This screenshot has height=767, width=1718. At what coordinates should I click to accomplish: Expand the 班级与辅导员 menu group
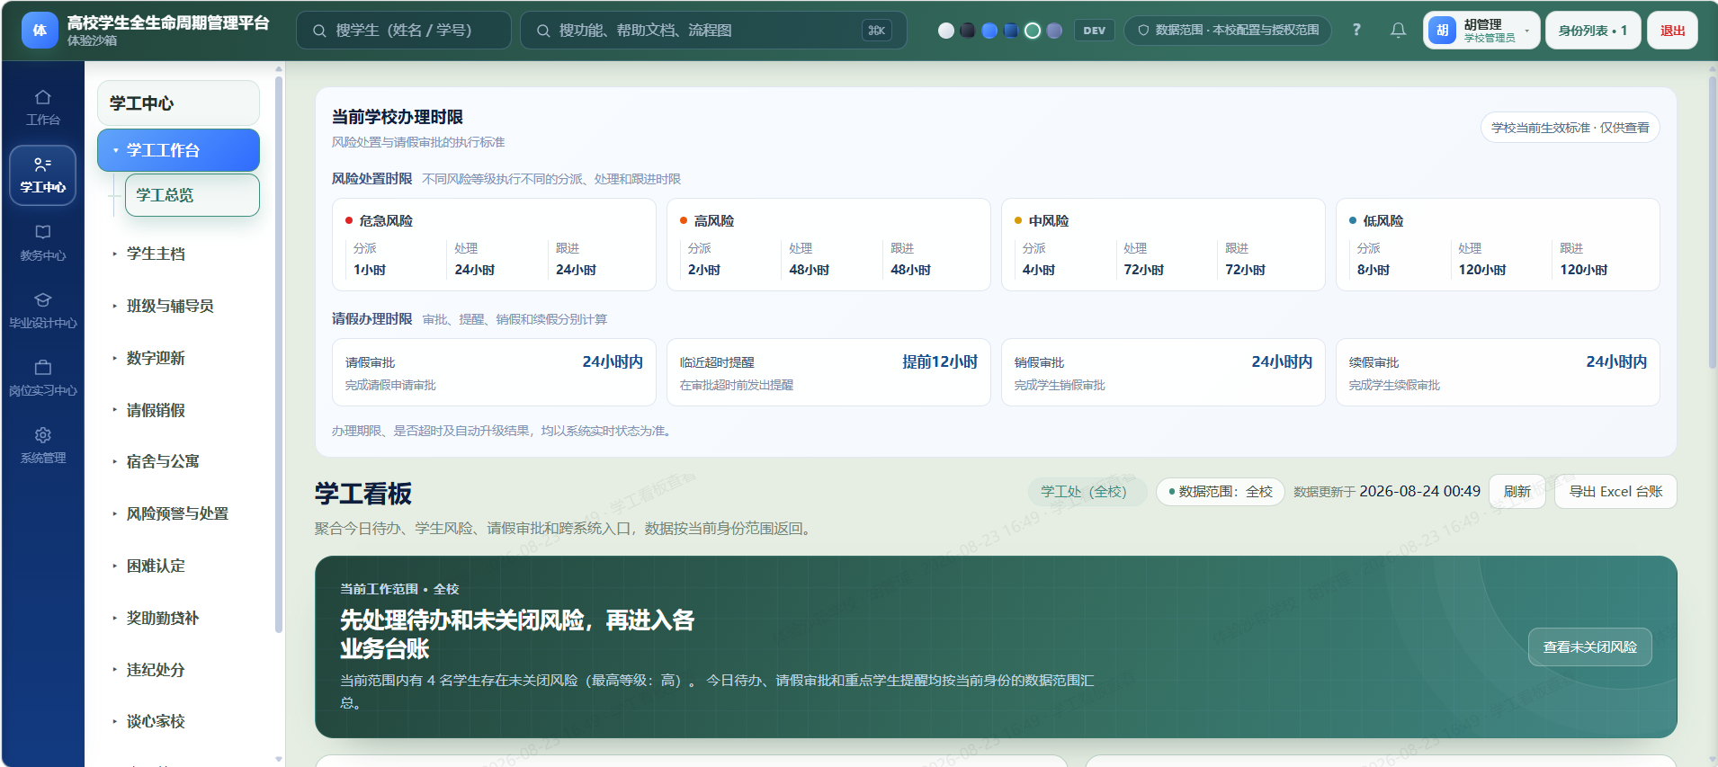point(178,306)
